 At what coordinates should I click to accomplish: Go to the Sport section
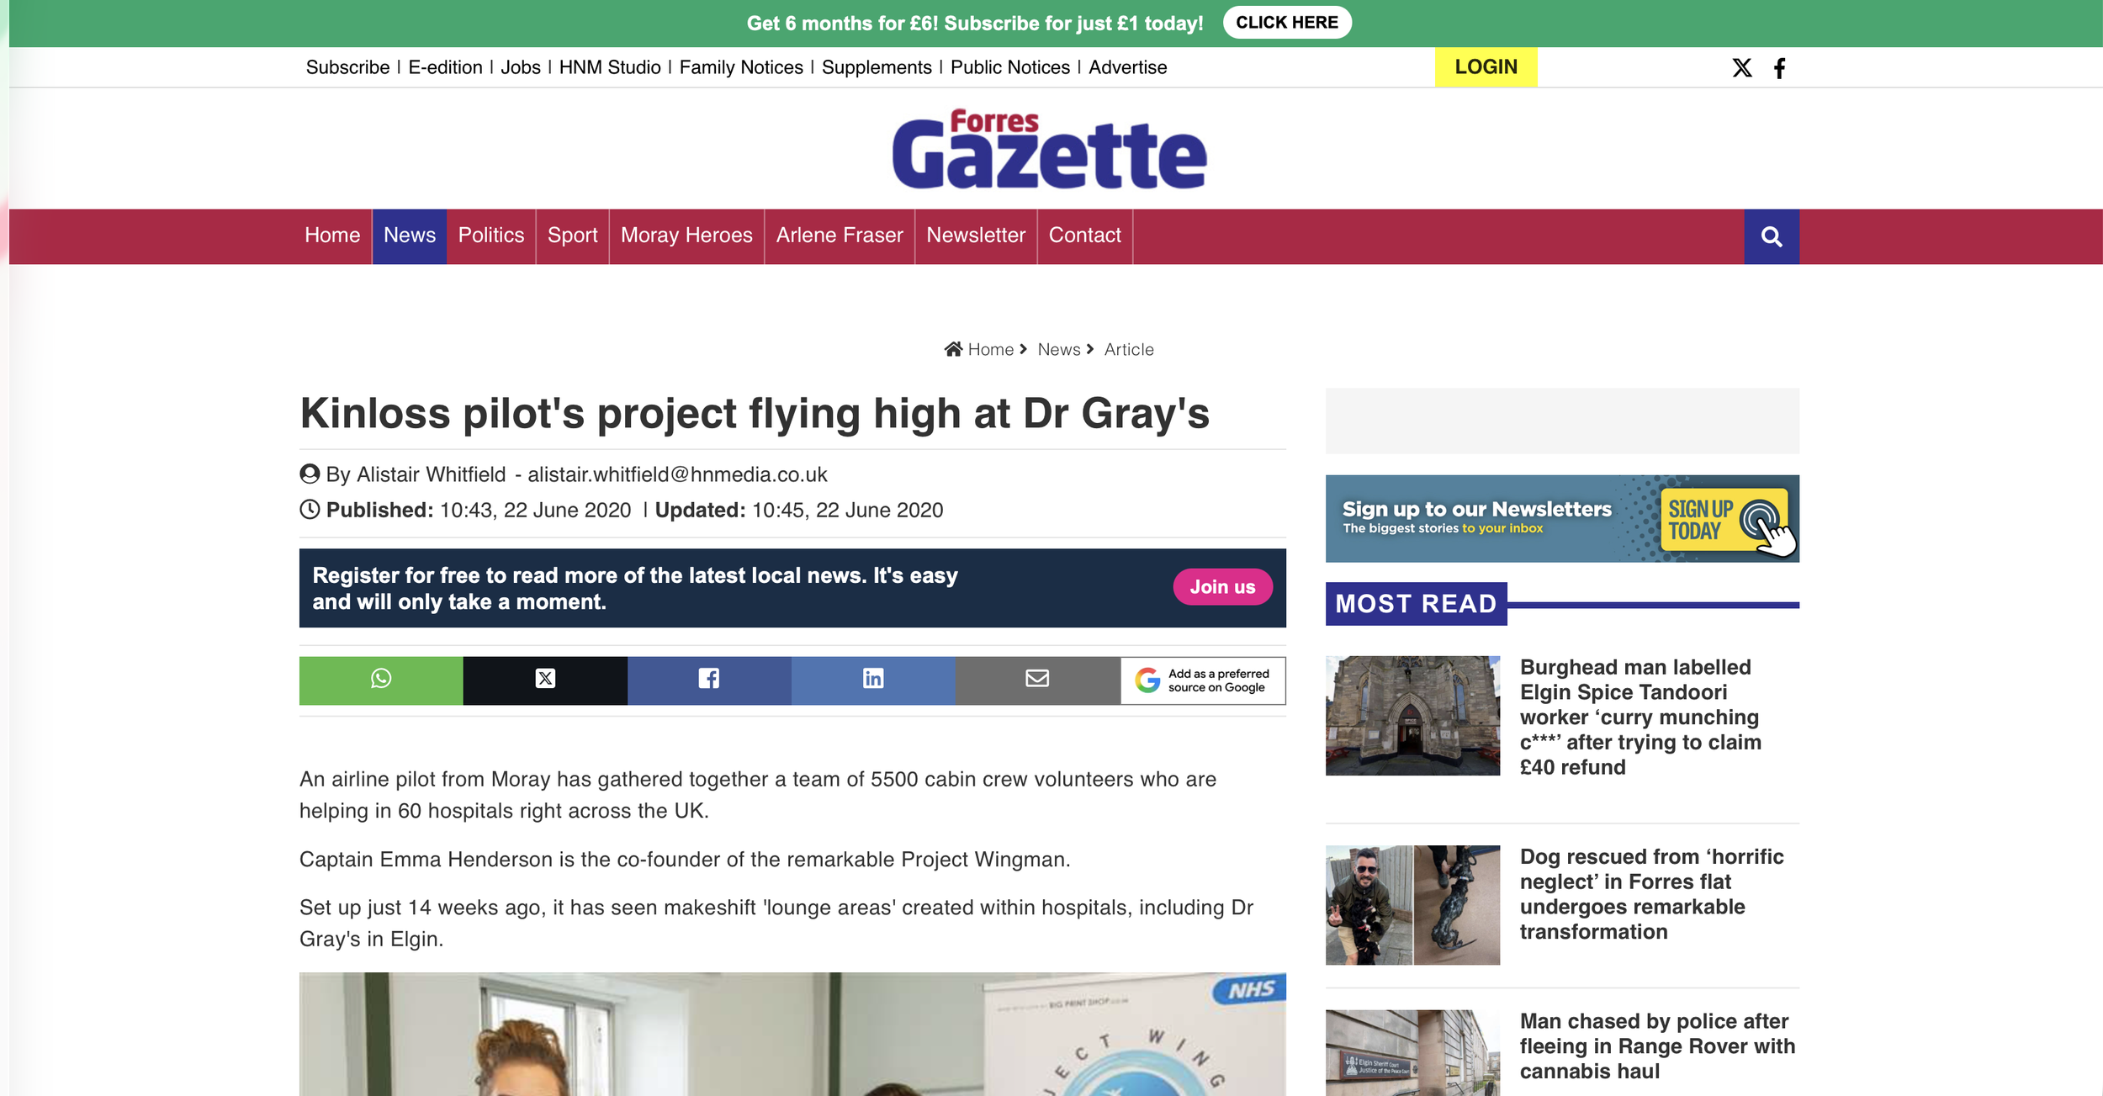(x=572, y=236)
